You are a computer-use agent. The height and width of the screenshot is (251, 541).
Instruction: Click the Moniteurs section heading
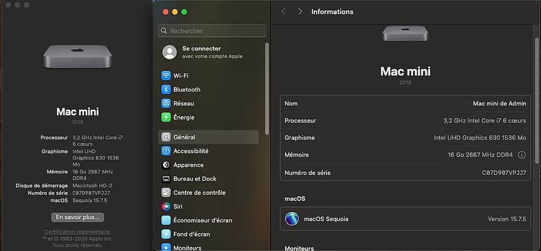click(x=299, y=248)
